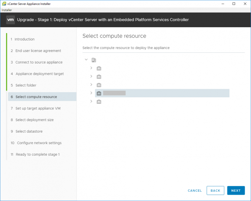Close the vCenter Server Appliance Installer
Image resolution: width=251 pixels, height=201 pixels.
click(245, 4)
